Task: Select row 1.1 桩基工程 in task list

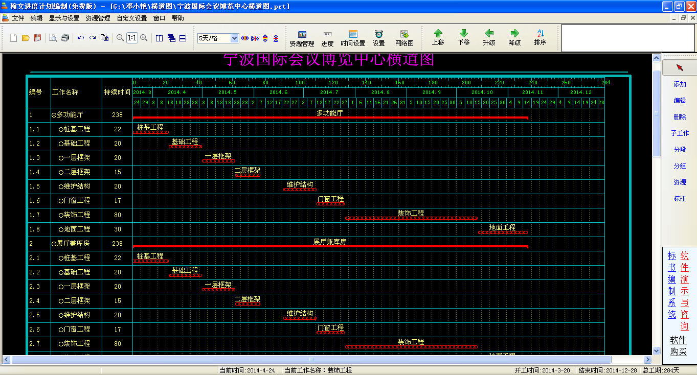Action: click(x=80, y=129)
